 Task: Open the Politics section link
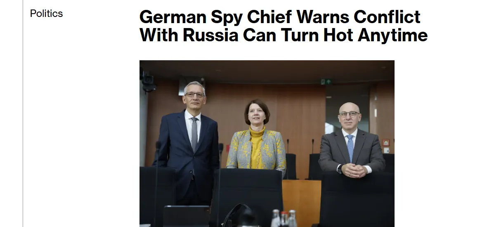point(46,14)
